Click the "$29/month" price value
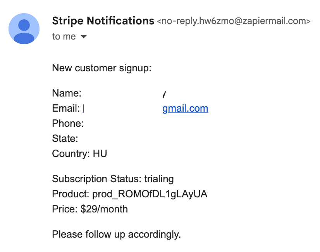The height and width of the screenshot is (252, 320). pyautogui.click(x=104, y=209)
